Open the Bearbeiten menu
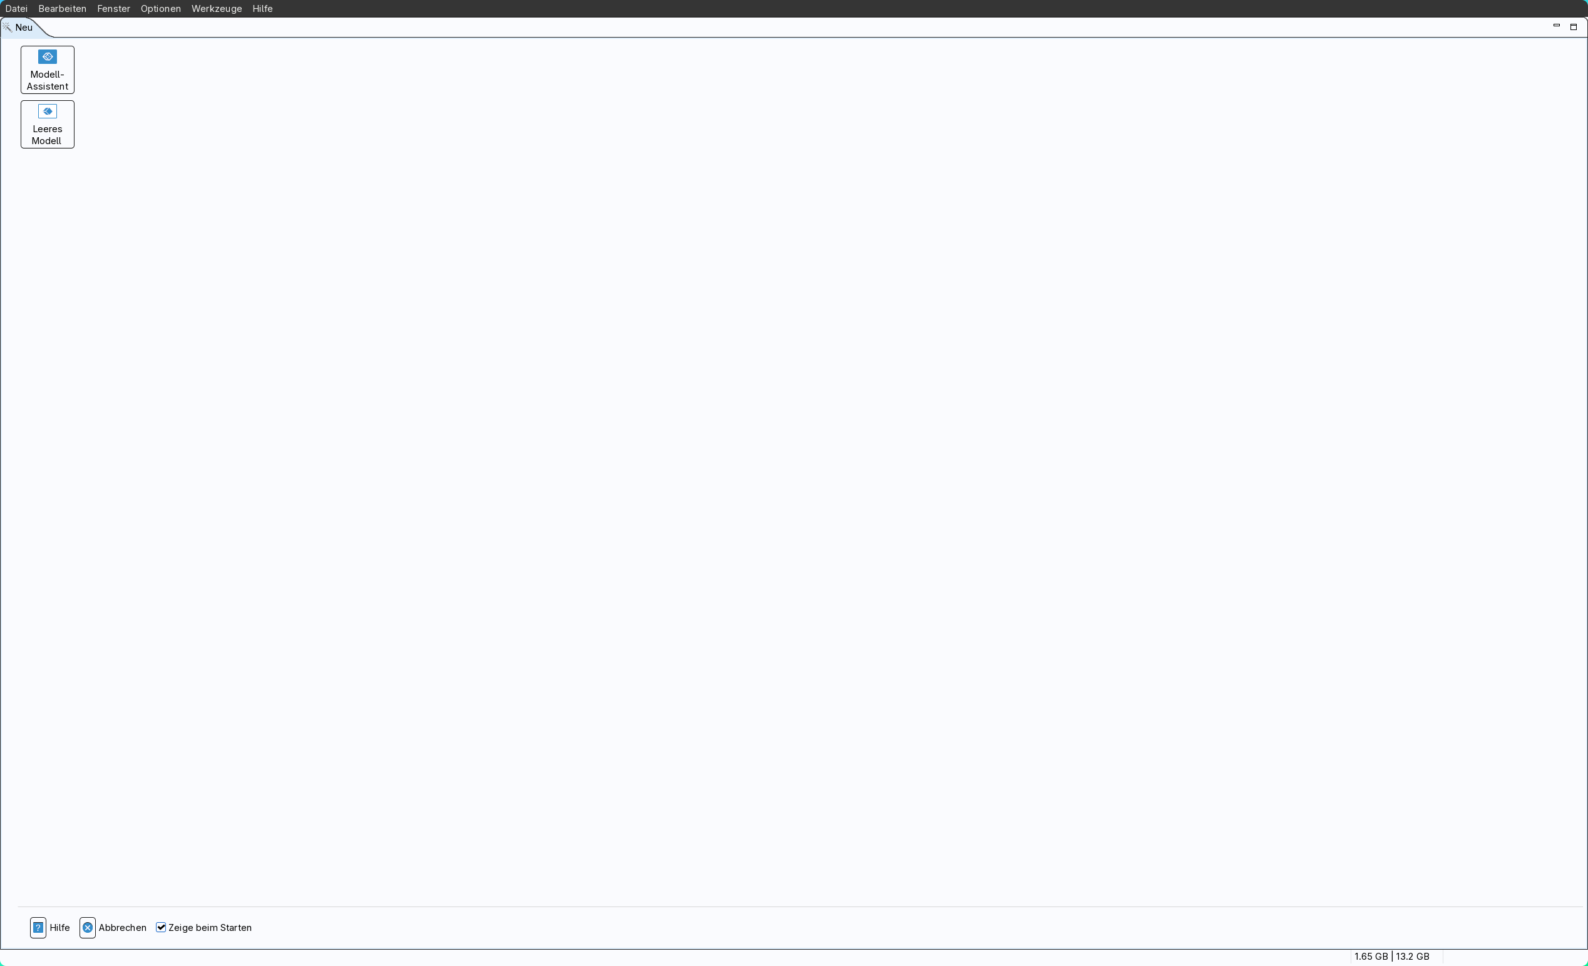 coord(63,8)
